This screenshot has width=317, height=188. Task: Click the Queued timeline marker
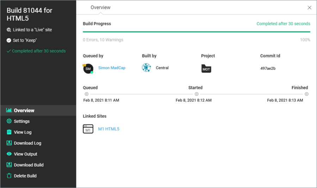(x=87, y=94)
